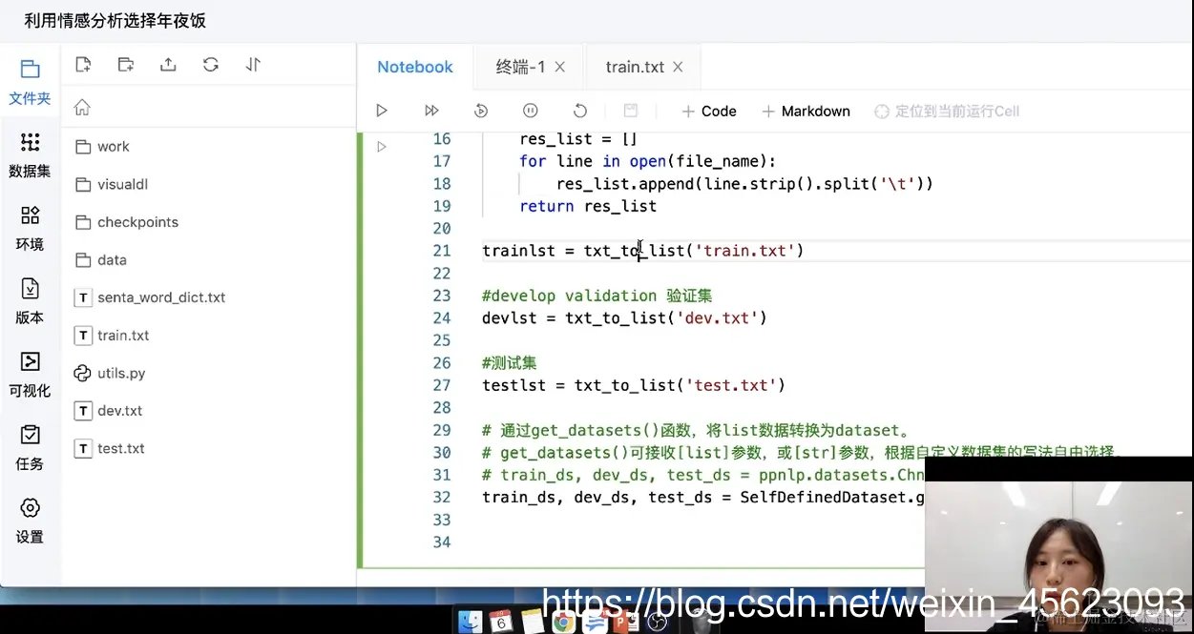Upload a file icon
1194x634 pixels.
[168, 65]
